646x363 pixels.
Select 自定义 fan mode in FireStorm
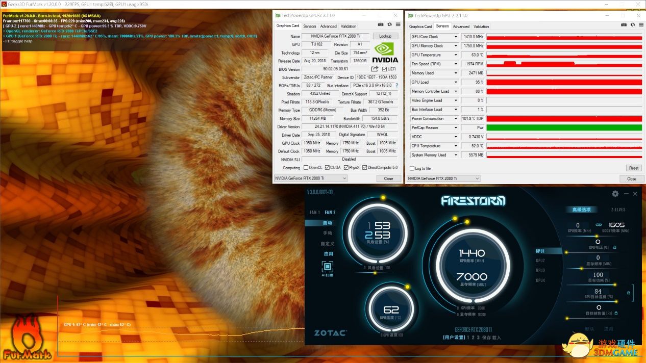tap(327, 244)
